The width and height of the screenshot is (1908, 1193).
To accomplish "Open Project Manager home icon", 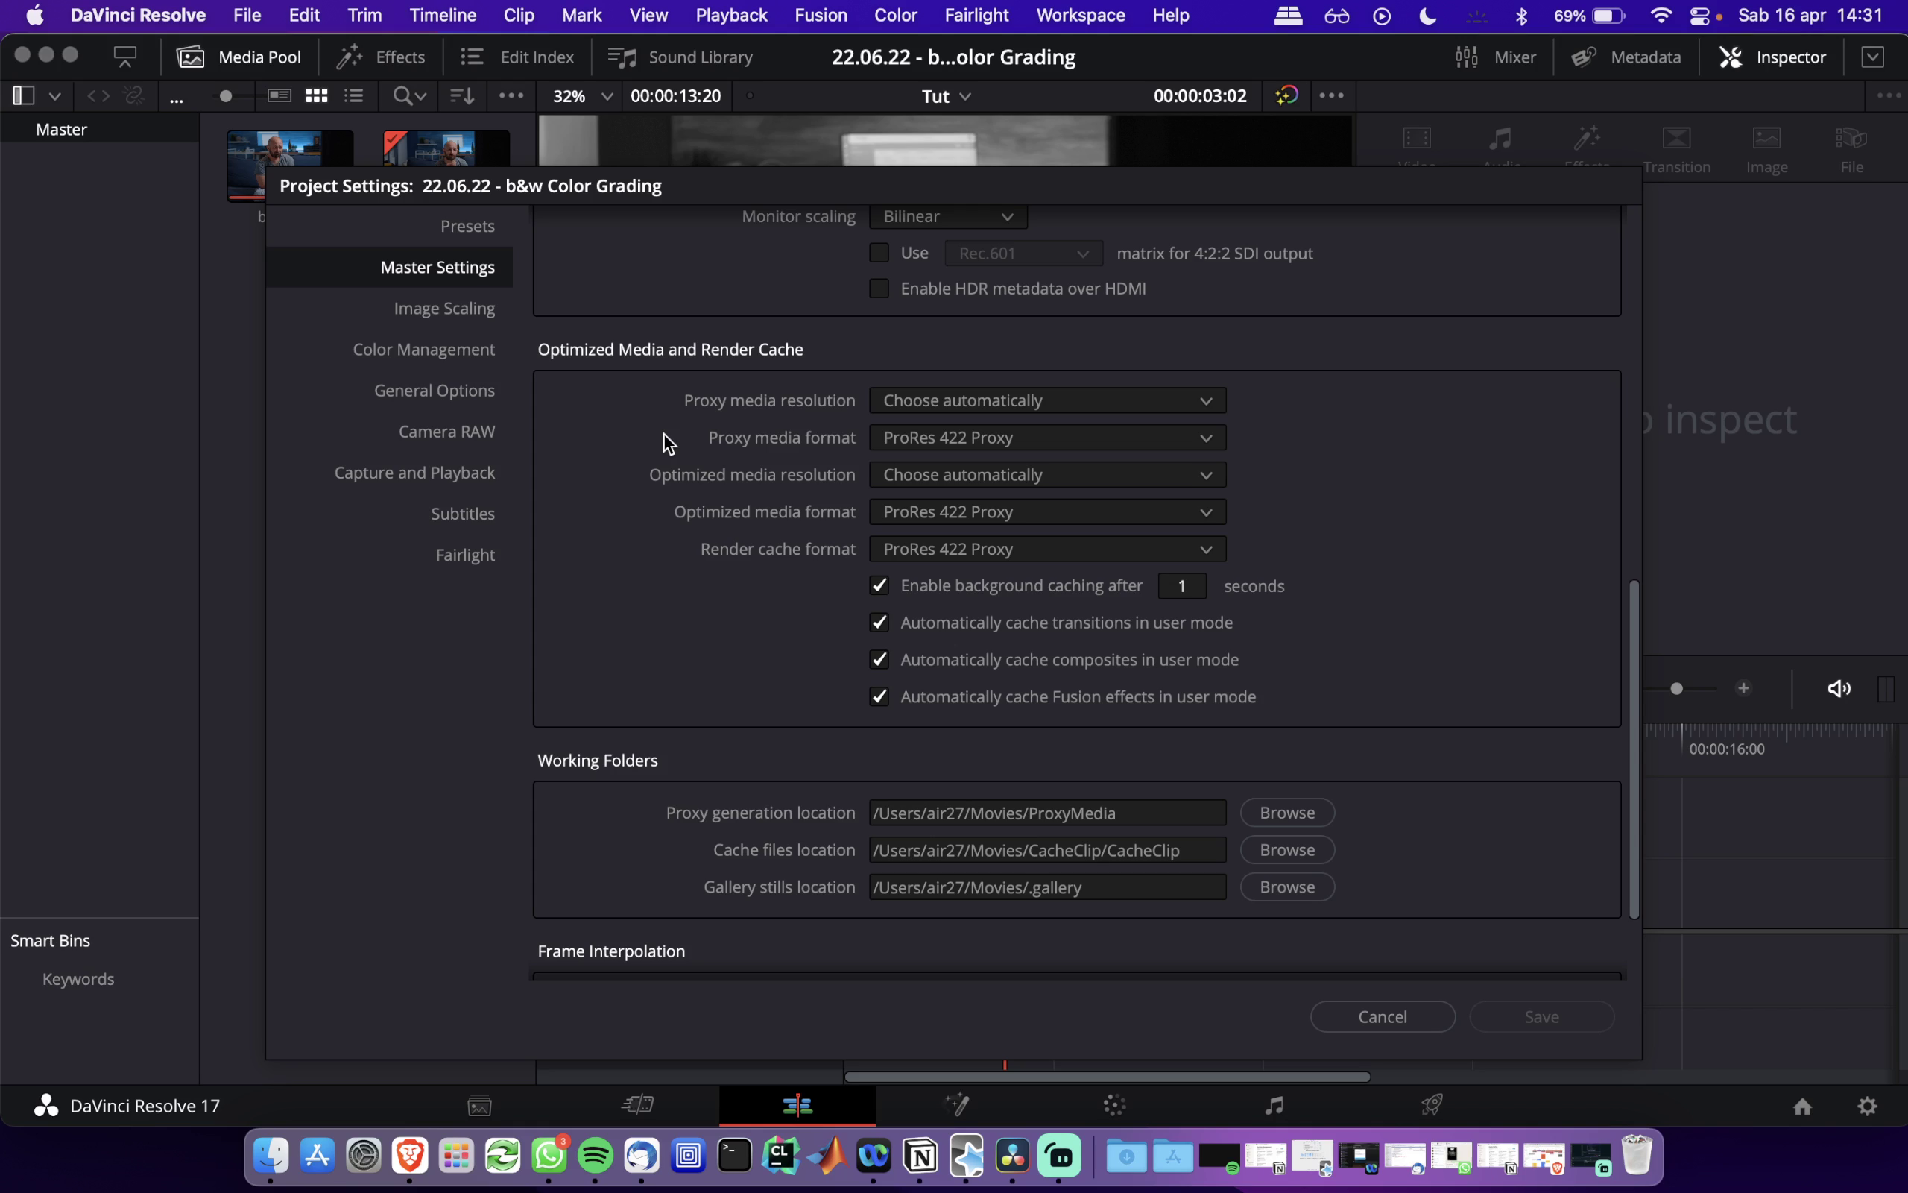I will pos(1802,1107).
